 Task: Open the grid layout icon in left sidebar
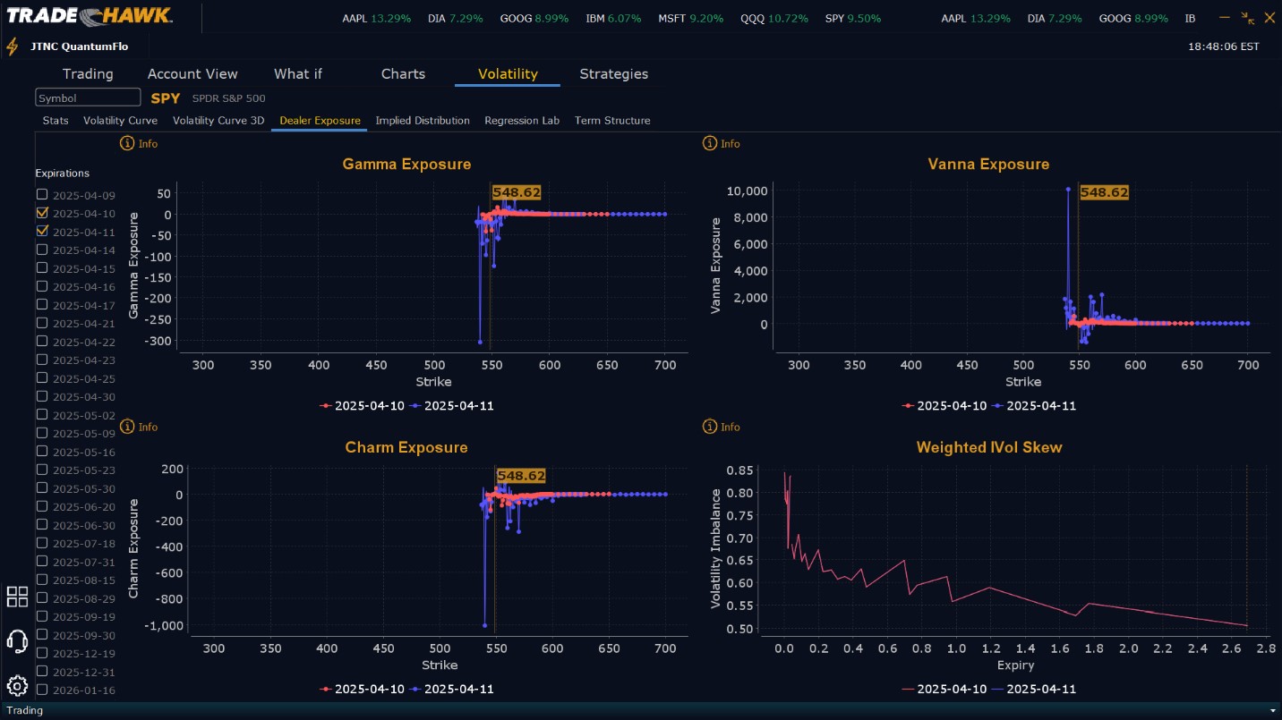pos(17,597)
